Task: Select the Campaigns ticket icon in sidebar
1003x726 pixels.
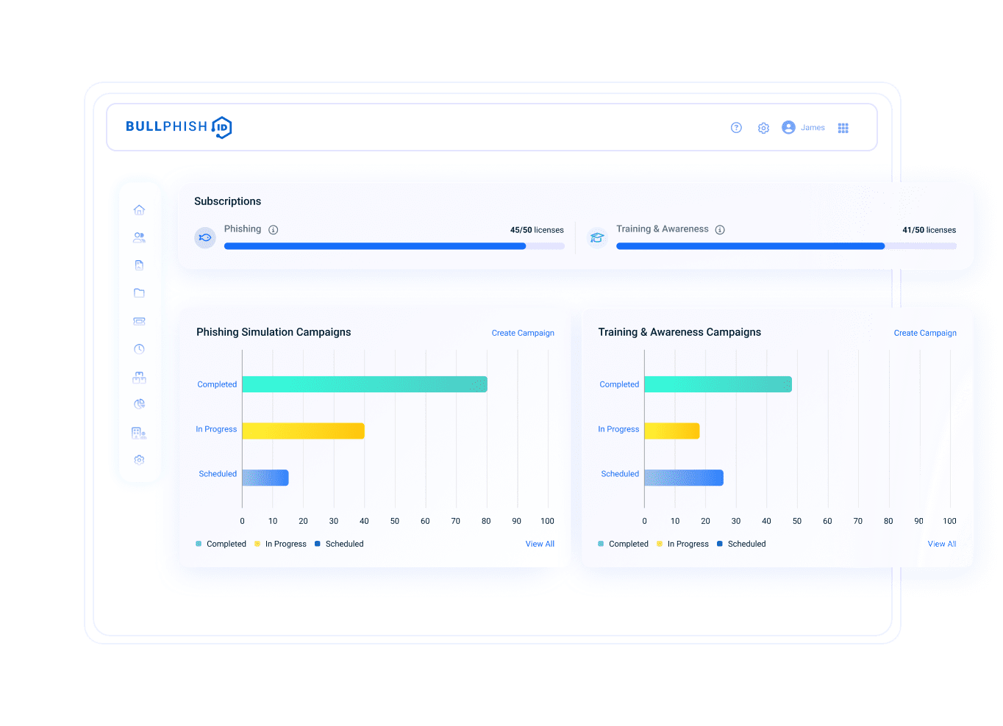Action: [139, 321]
